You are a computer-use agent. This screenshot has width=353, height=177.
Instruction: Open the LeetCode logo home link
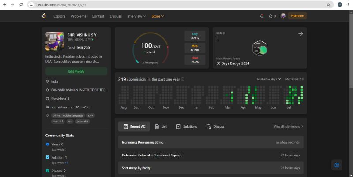(x=44, y=16)
